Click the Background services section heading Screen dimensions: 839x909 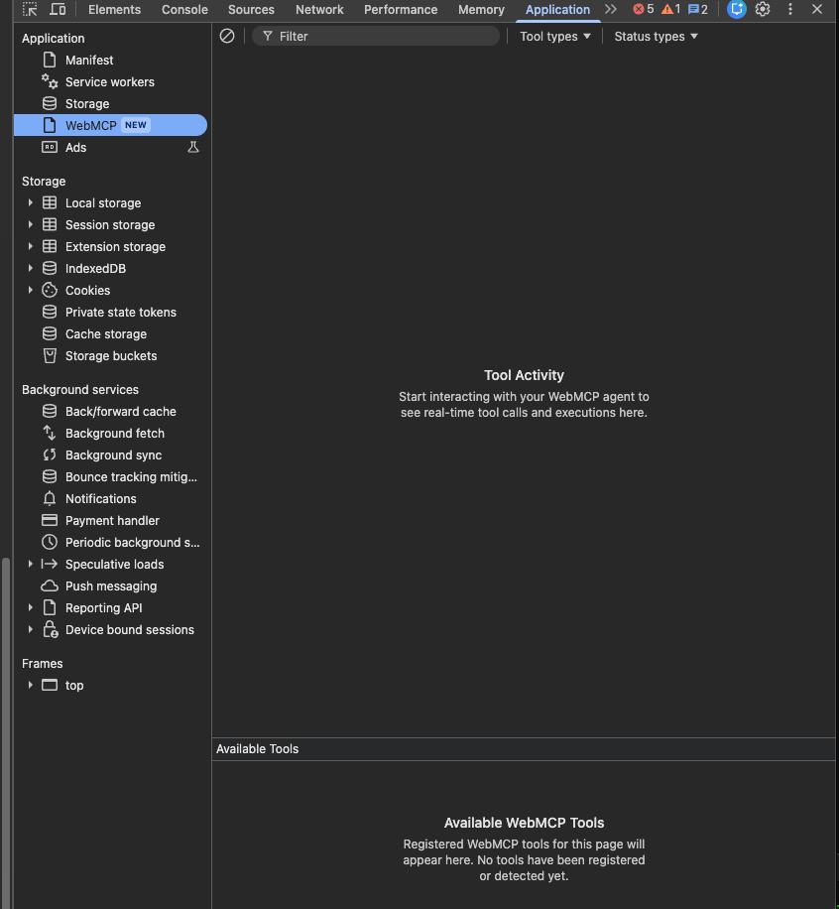tap(80, 390)
